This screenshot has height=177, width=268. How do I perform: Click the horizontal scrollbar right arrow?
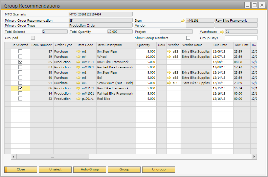point(254,157)
